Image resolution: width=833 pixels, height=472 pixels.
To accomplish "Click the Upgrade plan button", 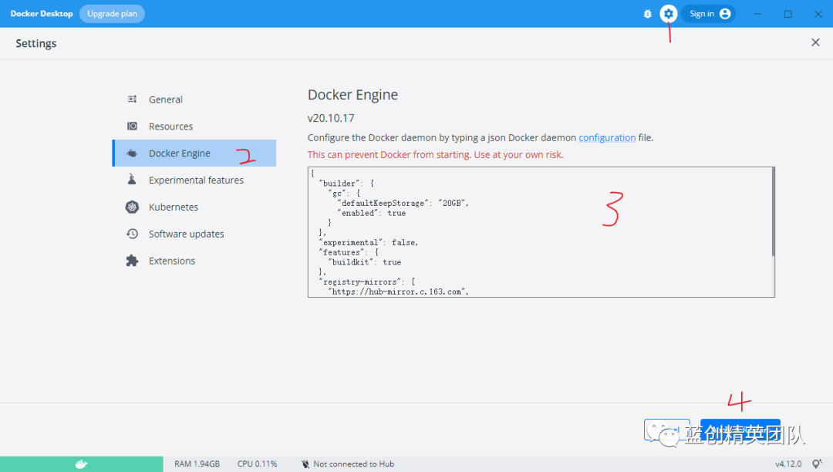I will click(112, 14).
